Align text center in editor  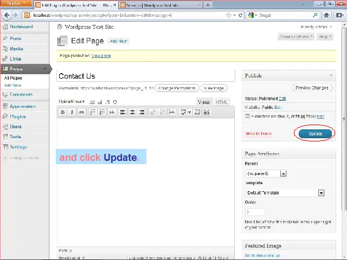coord(132,112)
